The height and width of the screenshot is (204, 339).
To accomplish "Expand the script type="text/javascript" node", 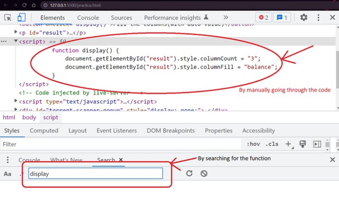I will (15, 101).
